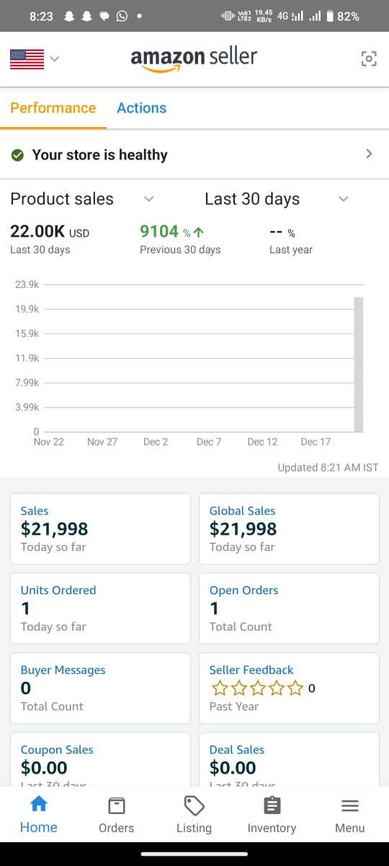The height and width of the screenshot is (866, 389).
Task: Go to Home icon in bottom bar
Action: [39, 804]
